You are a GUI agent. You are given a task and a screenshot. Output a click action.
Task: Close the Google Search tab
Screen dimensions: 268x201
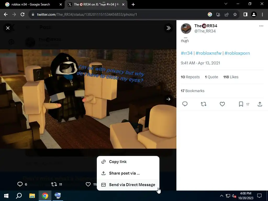[x=61, y=5]
